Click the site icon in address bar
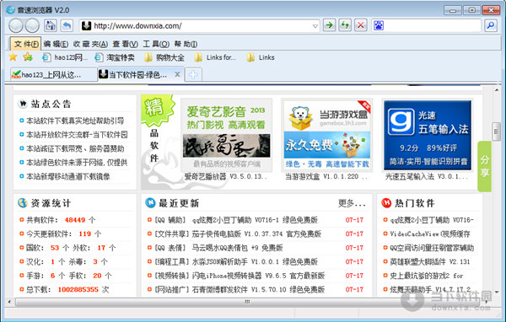506x322 pixels. [86, 26]
